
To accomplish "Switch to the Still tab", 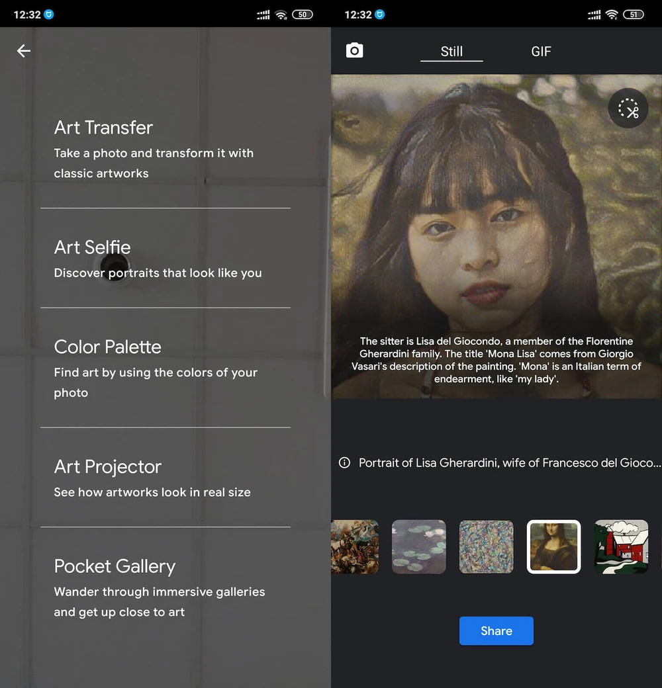I will coord(451,52).
